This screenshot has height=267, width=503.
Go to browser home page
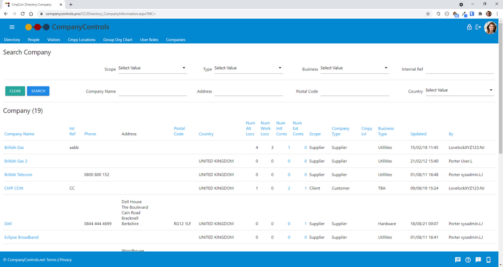[x=31, y=14]
